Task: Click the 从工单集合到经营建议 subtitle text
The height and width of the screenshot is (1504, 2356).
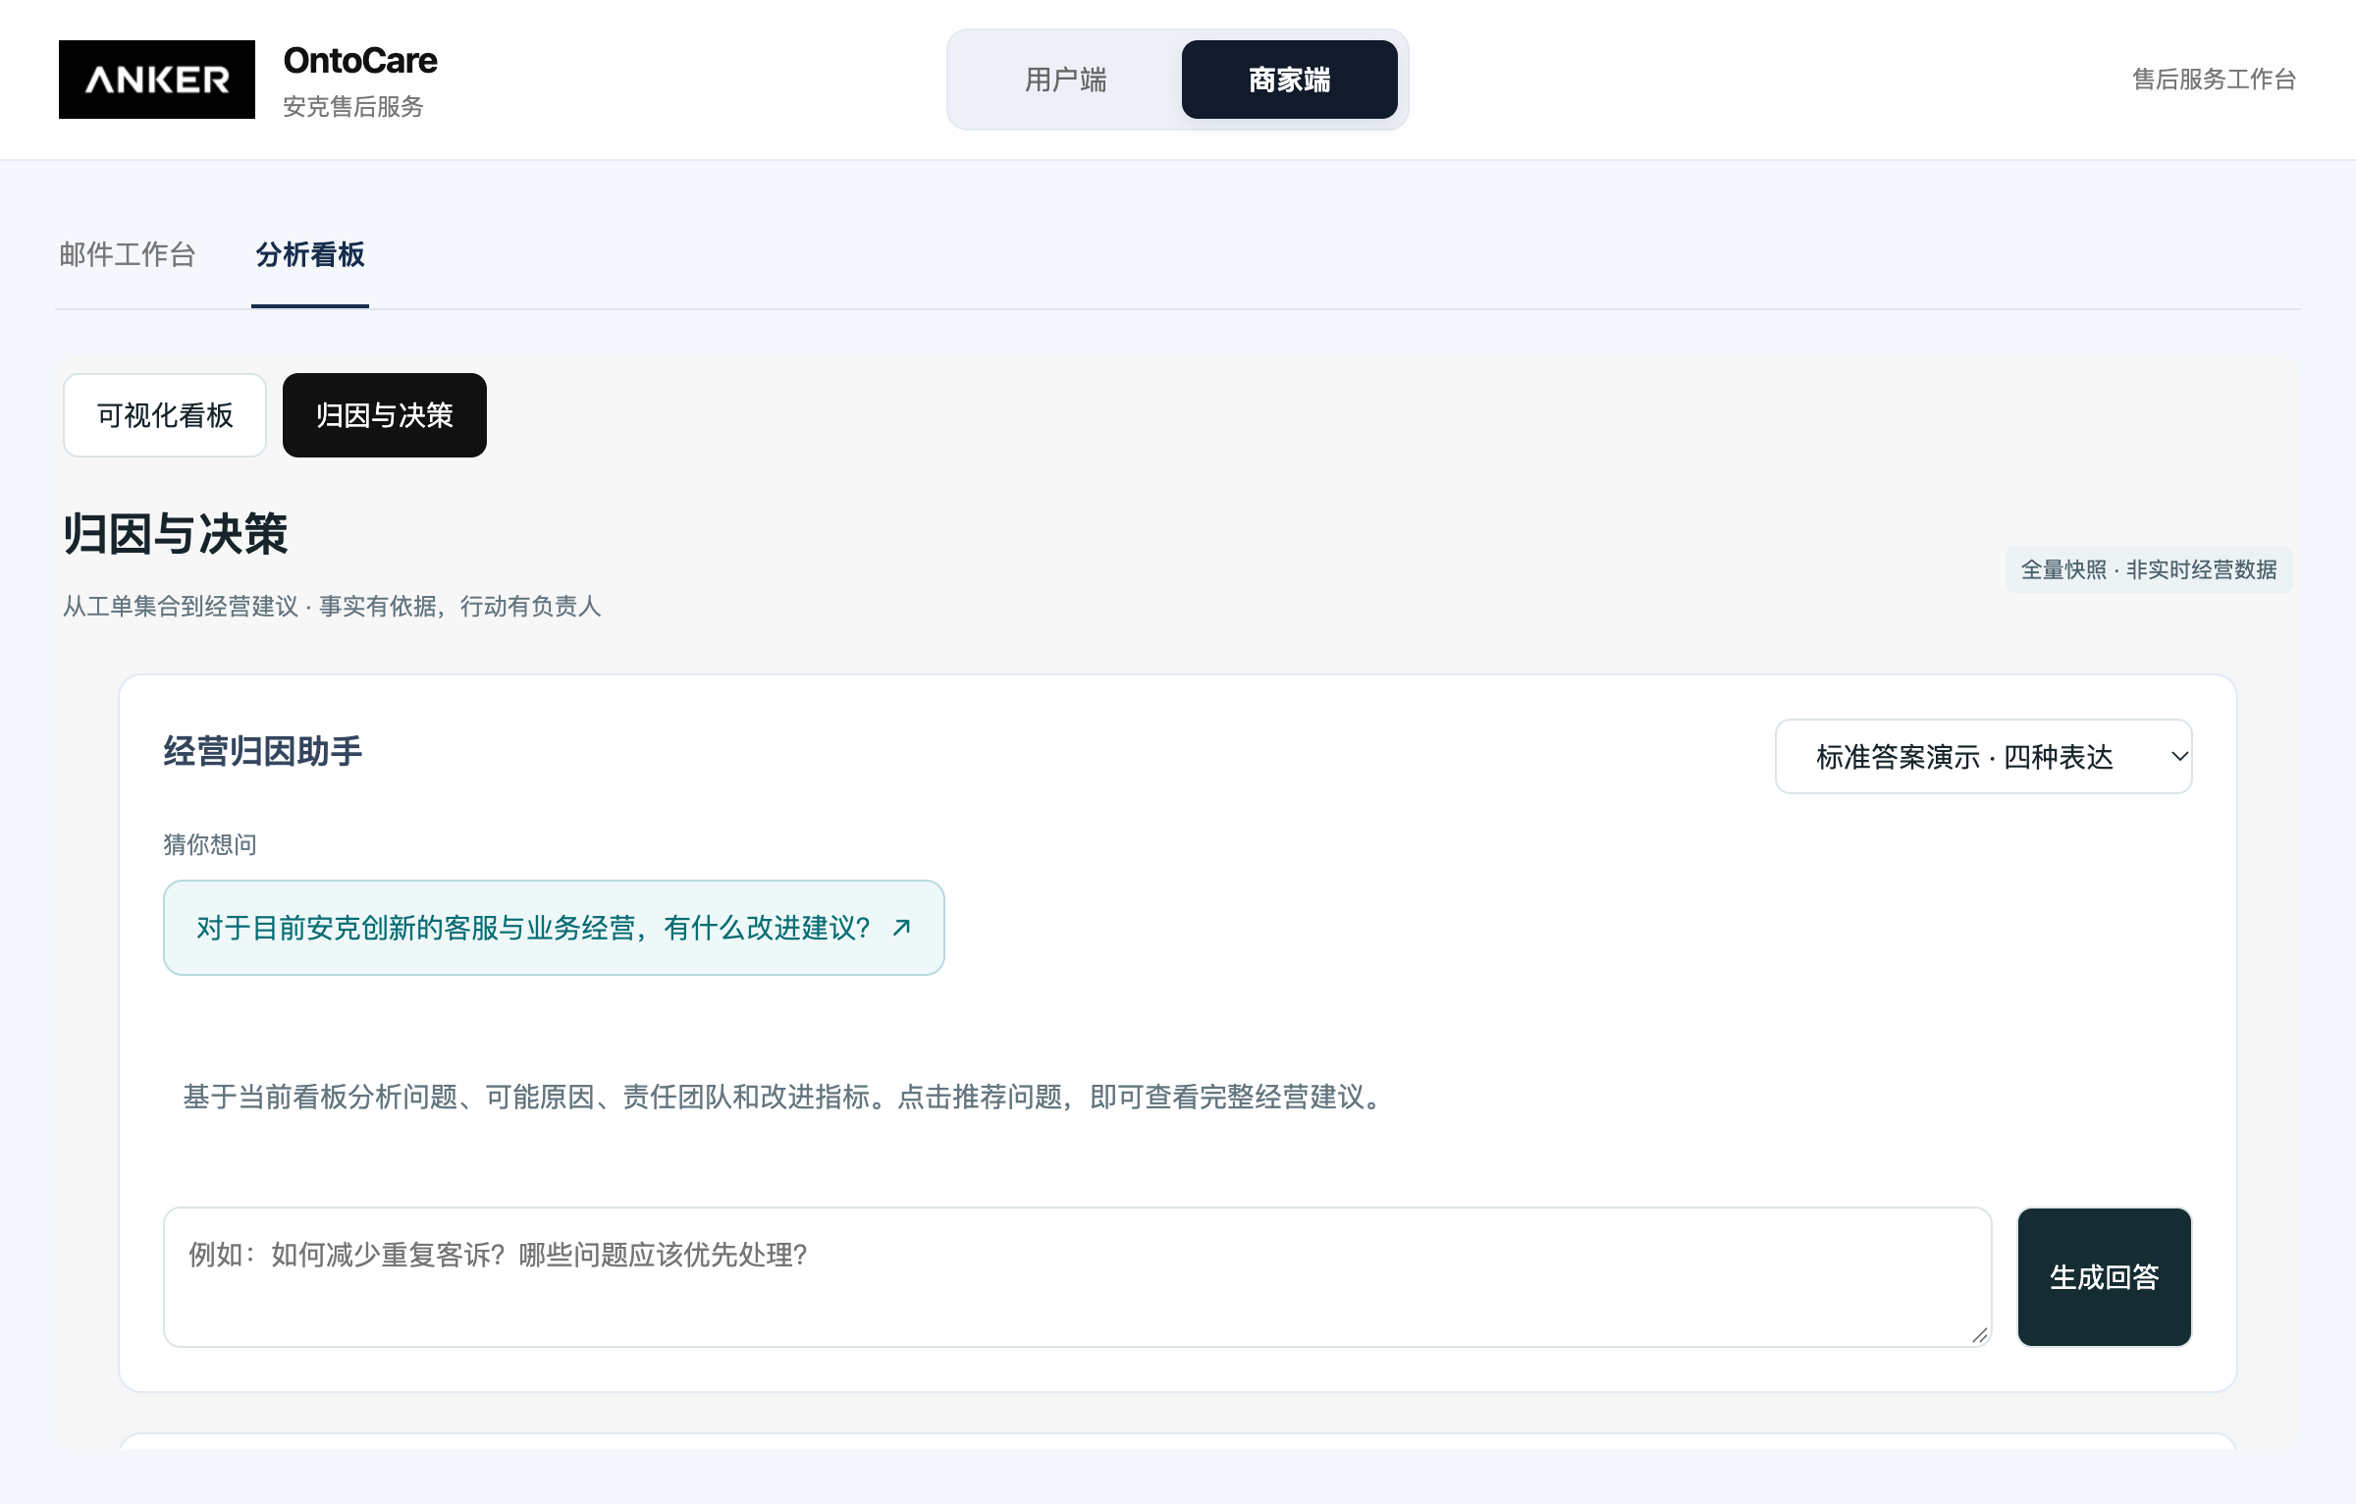Action: [x=332, y=607]
